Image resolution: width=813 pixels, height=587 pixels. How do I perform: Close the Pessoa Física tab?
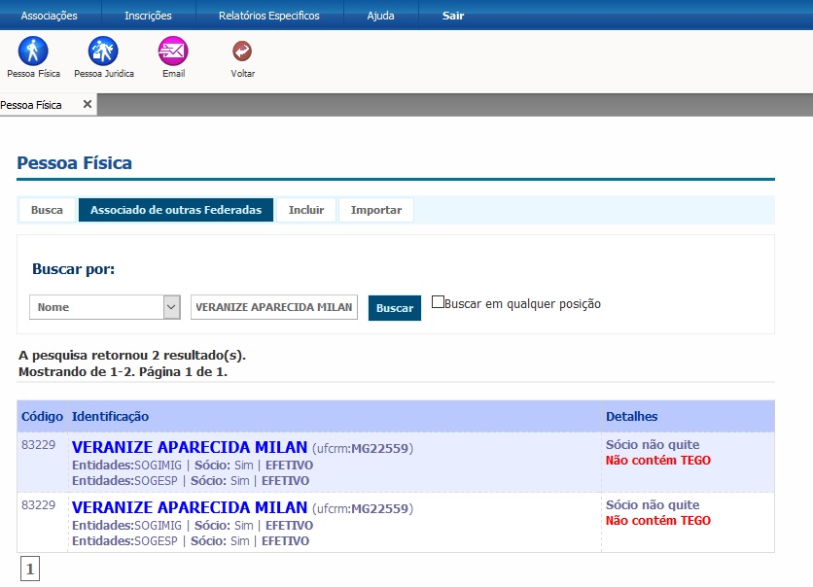[87, 105]
